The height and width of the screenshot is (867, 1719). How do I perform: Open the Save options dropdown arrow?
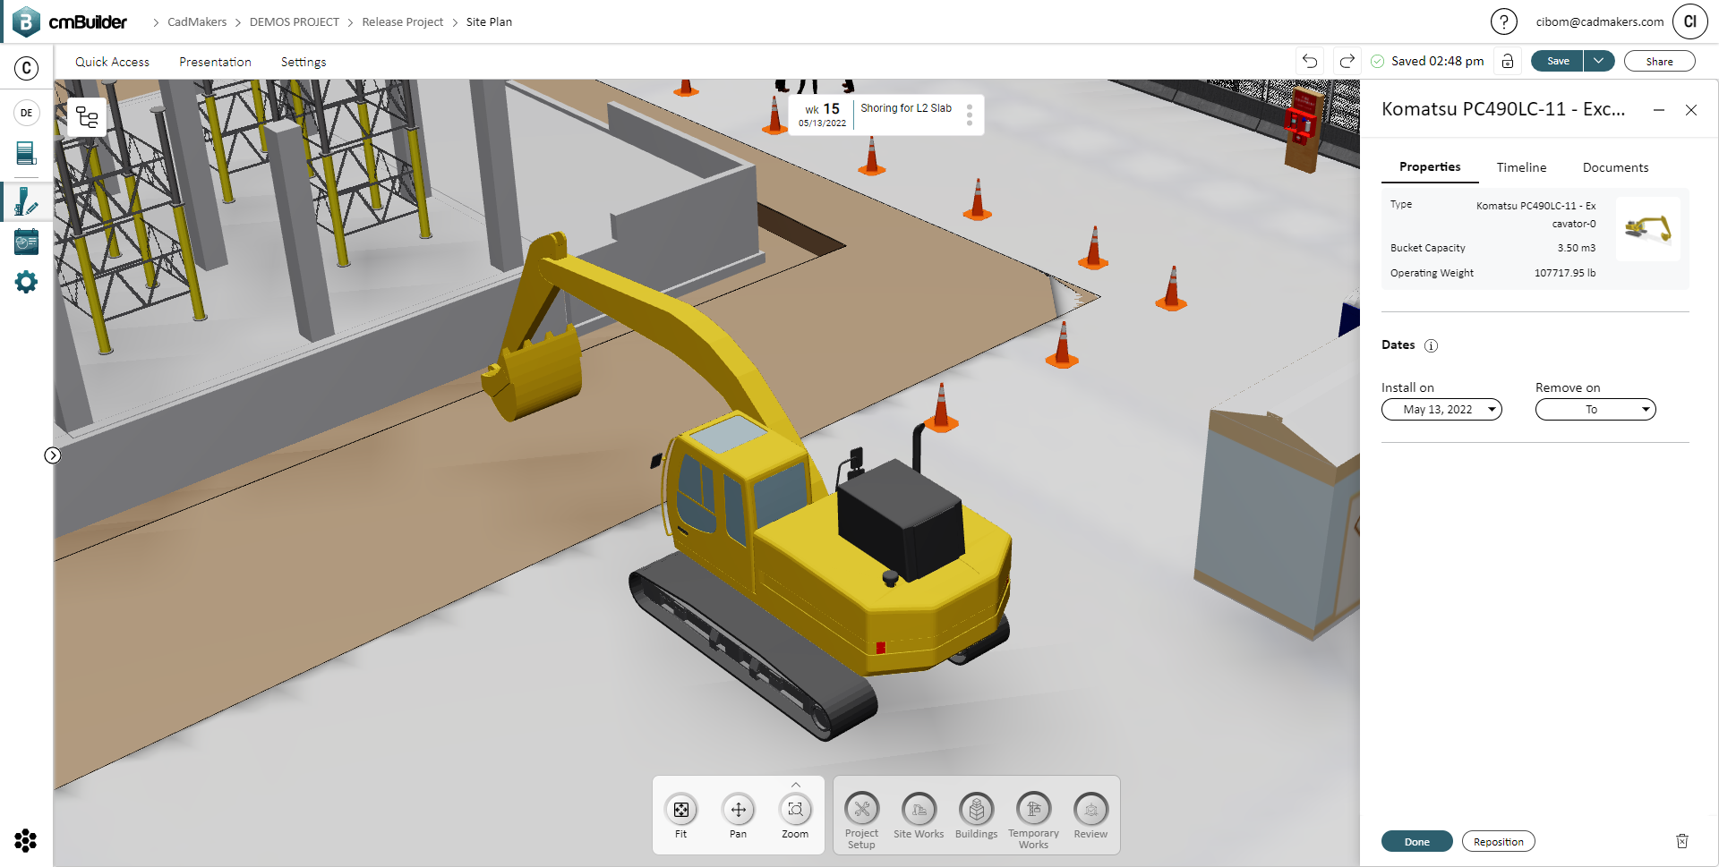pyautogui.click(x=1599, y=61)
